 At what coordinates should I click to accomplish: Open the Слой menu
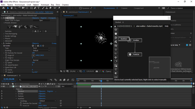coord(29,5)
